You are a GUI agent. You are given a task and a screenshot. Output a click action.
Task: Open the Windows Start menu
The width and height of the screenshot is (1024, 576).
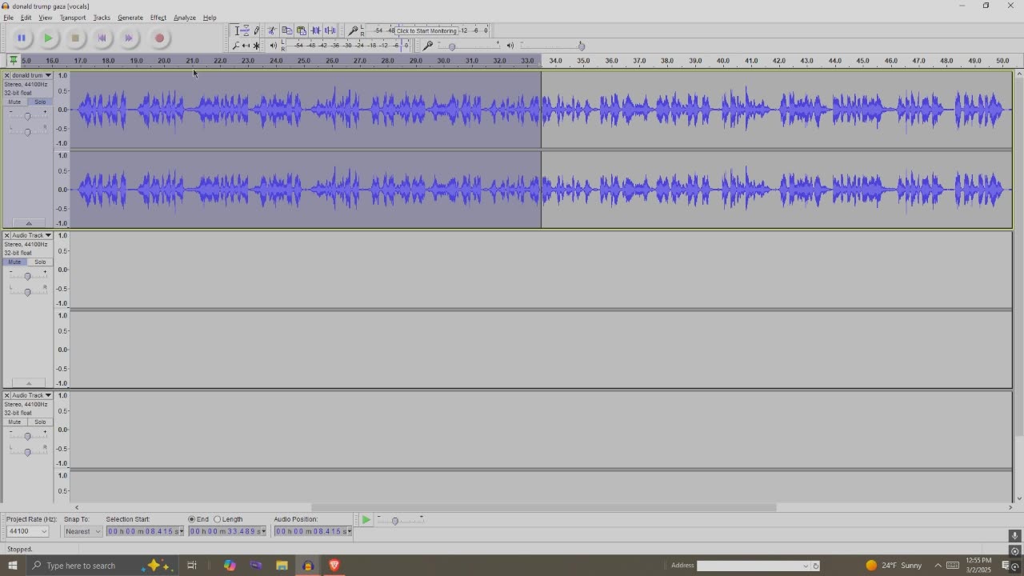tap(13, 566)
